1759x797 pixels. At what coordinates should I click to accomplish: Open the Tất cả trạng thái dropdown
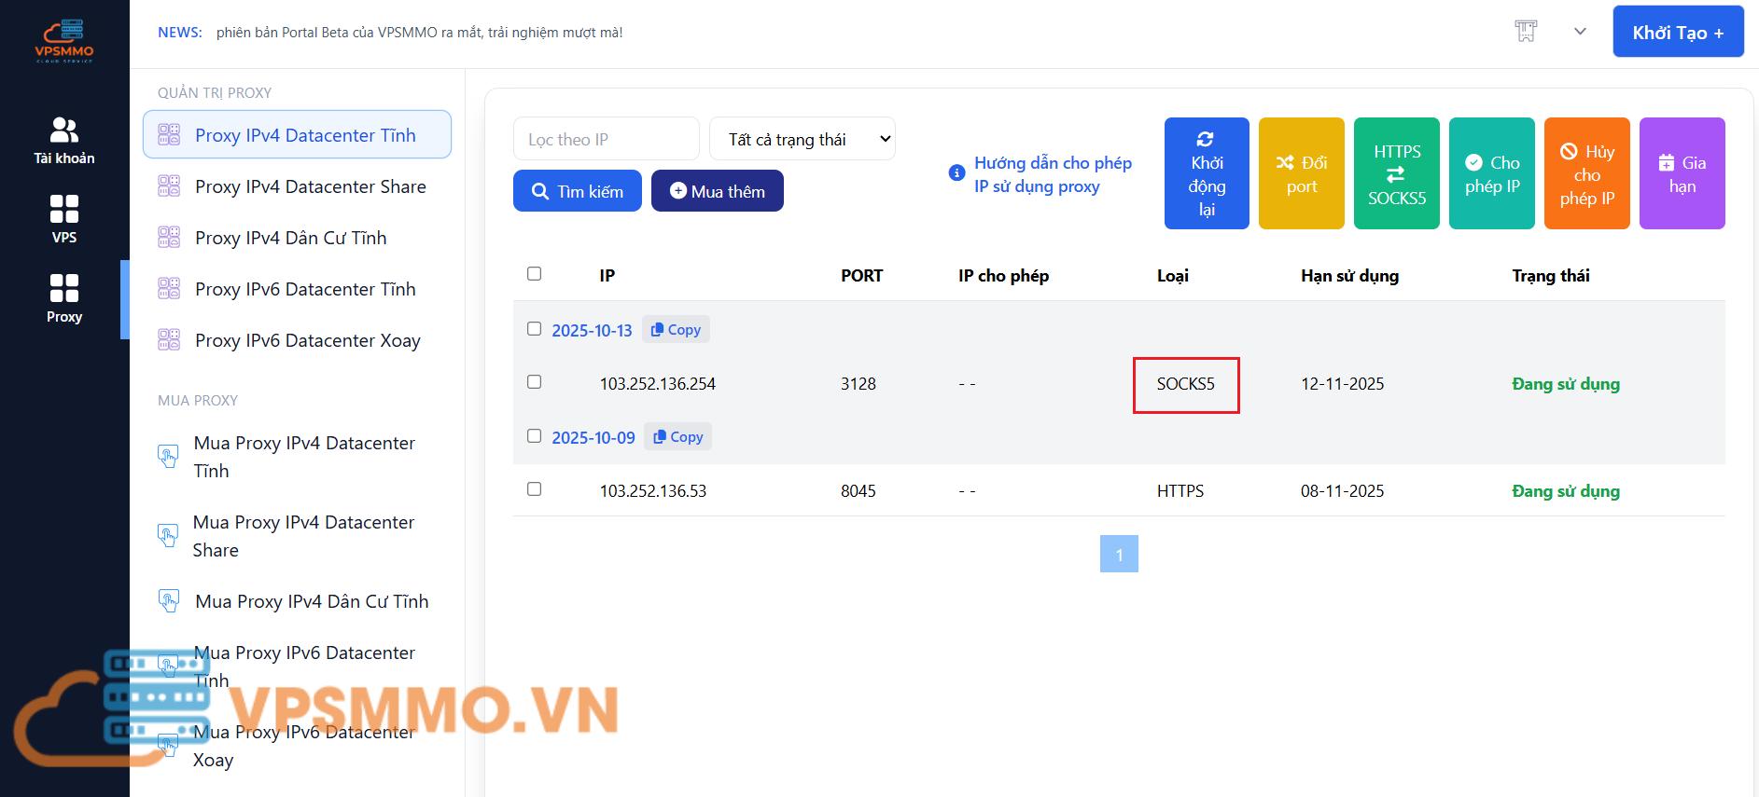coord(802,139)
